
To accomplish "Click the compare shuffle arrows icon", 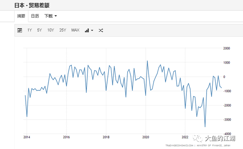I will [101, 30].
